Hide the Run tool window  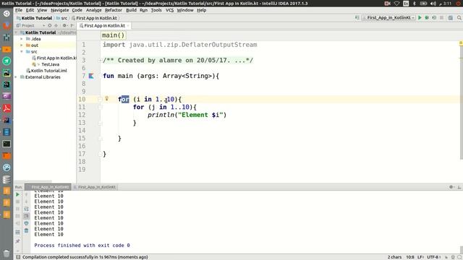459,187
